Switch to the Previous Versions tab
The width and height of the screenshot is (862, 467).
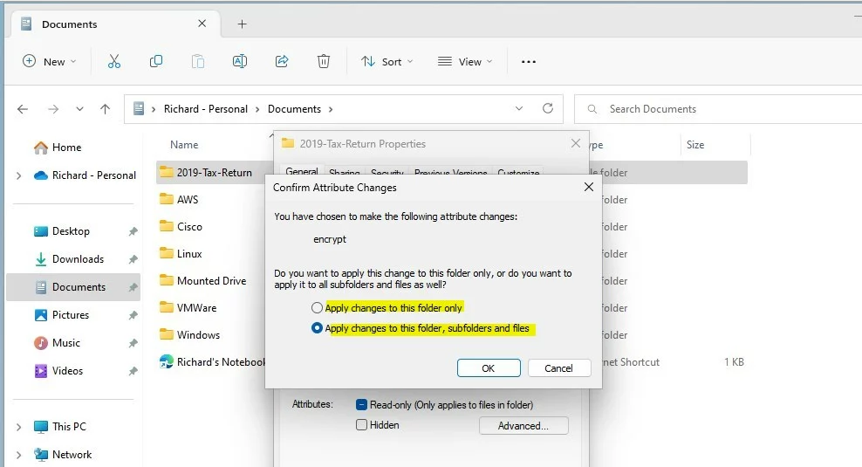coord(450,172)
